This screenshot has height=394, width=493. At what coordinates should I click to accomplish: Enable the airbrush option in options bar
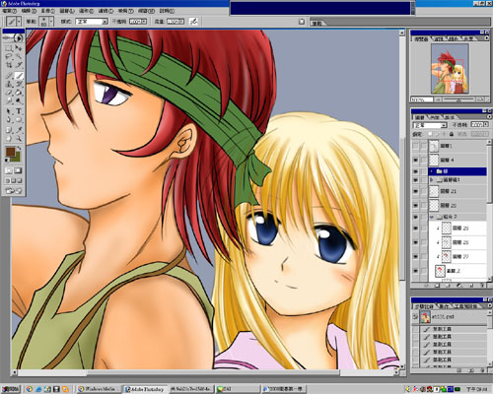click(x=194, y=22)
